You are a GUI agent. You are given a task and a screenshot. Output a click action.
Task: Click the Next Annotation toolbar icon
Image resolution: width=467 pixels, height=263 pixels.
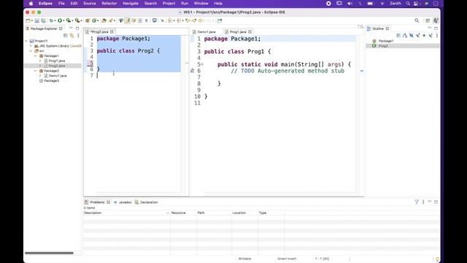[170, 20]
